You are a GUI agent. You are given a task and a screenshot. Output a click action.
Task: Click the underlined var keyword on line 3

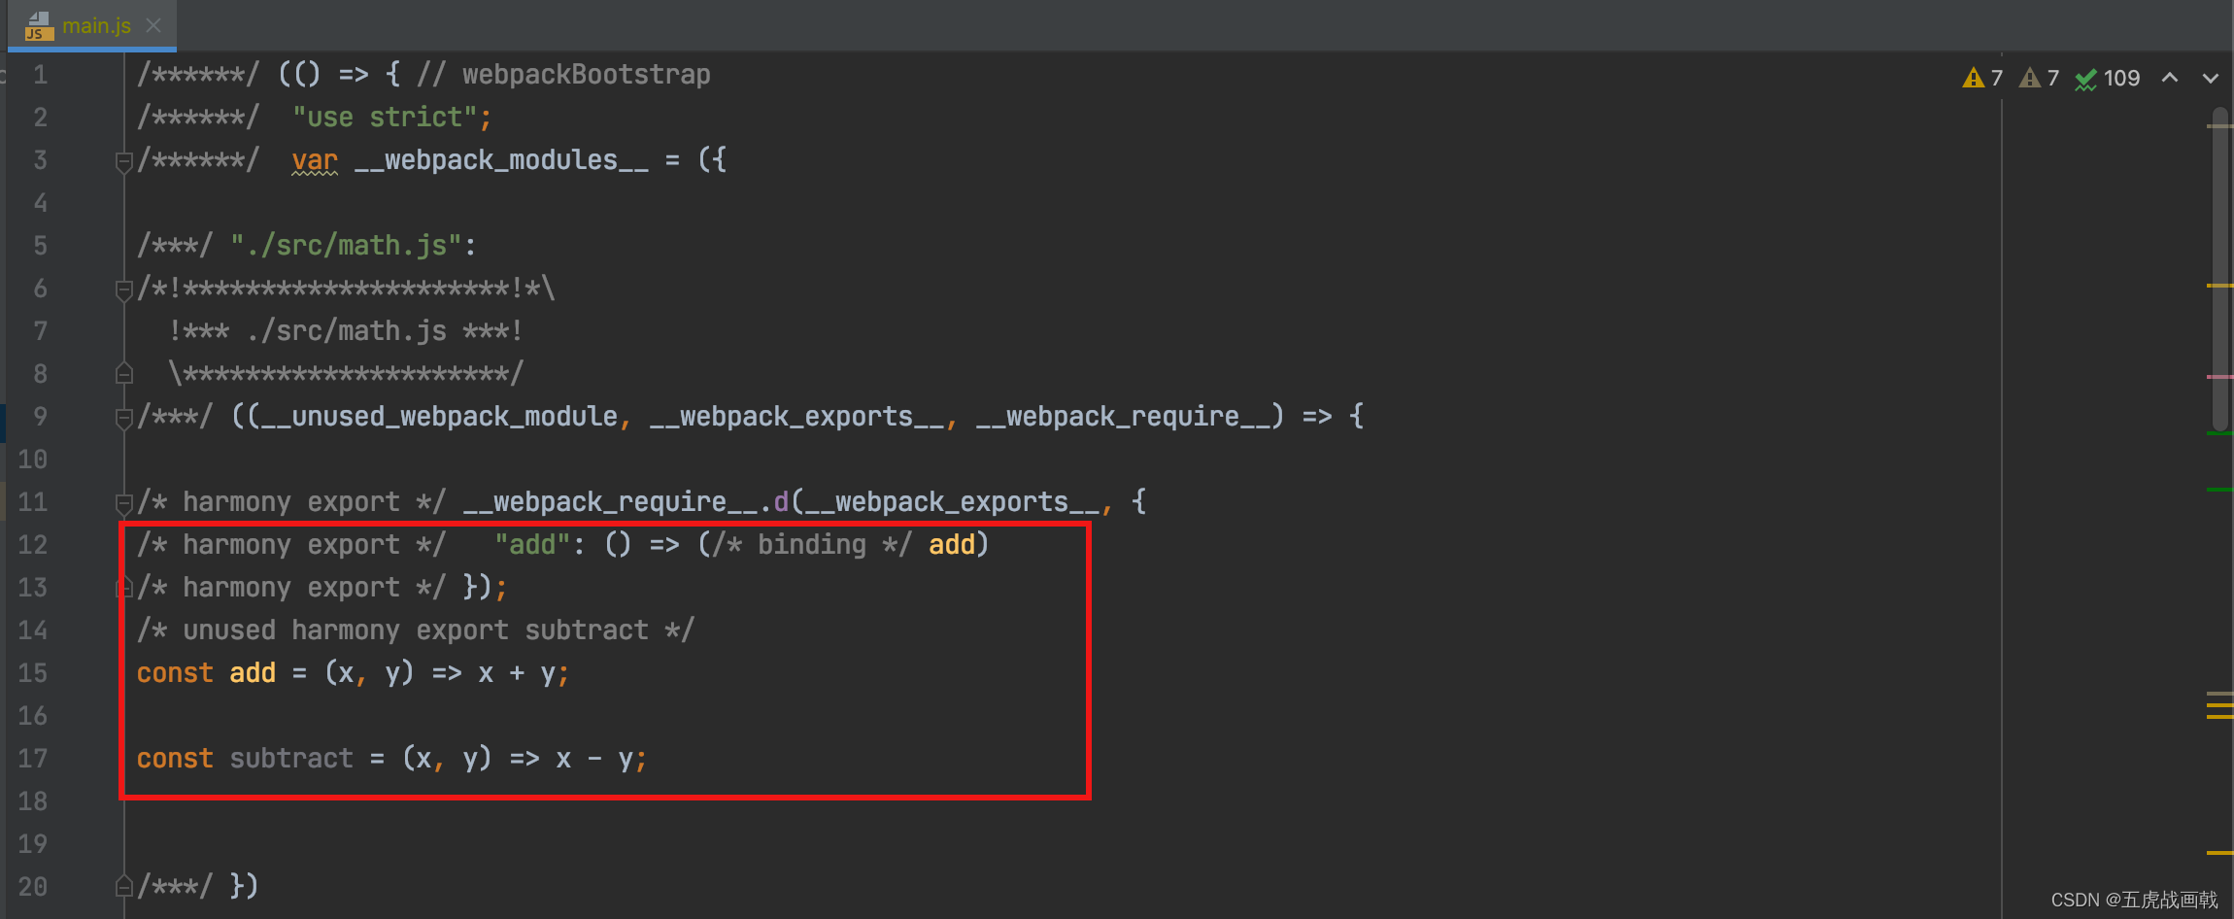315,160
